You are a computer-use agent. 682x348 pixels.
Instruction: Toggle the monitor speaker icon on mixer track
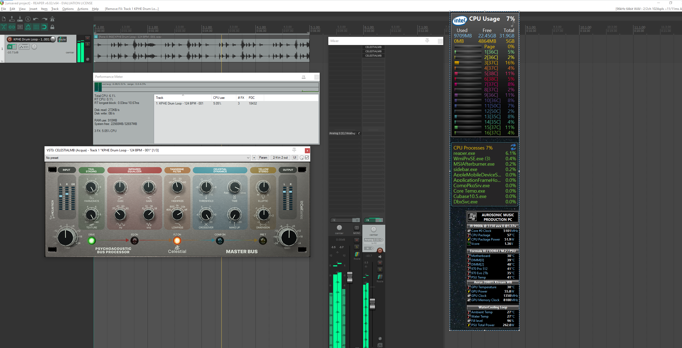pos(380,257)
